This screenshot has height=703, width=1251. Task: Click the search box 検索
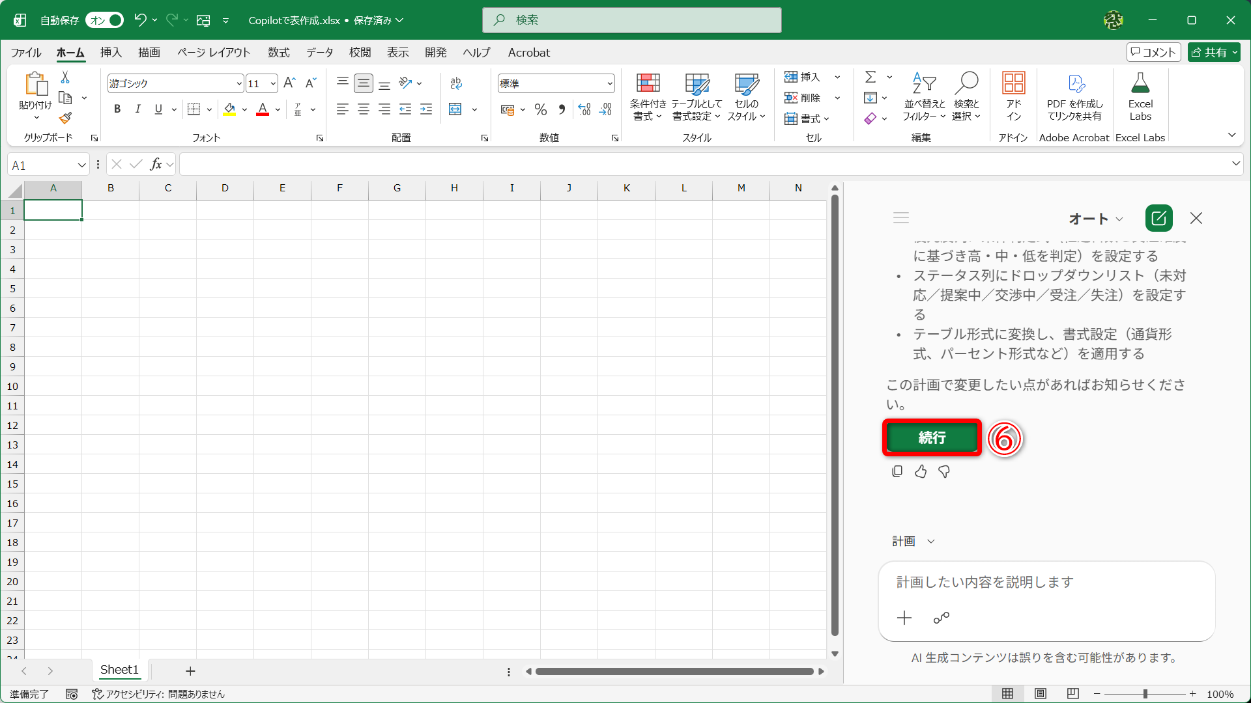click(631, 20)
